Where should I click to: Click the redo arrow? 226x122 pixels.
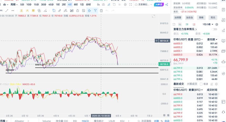pyautogui.click(x=113, y=11)
